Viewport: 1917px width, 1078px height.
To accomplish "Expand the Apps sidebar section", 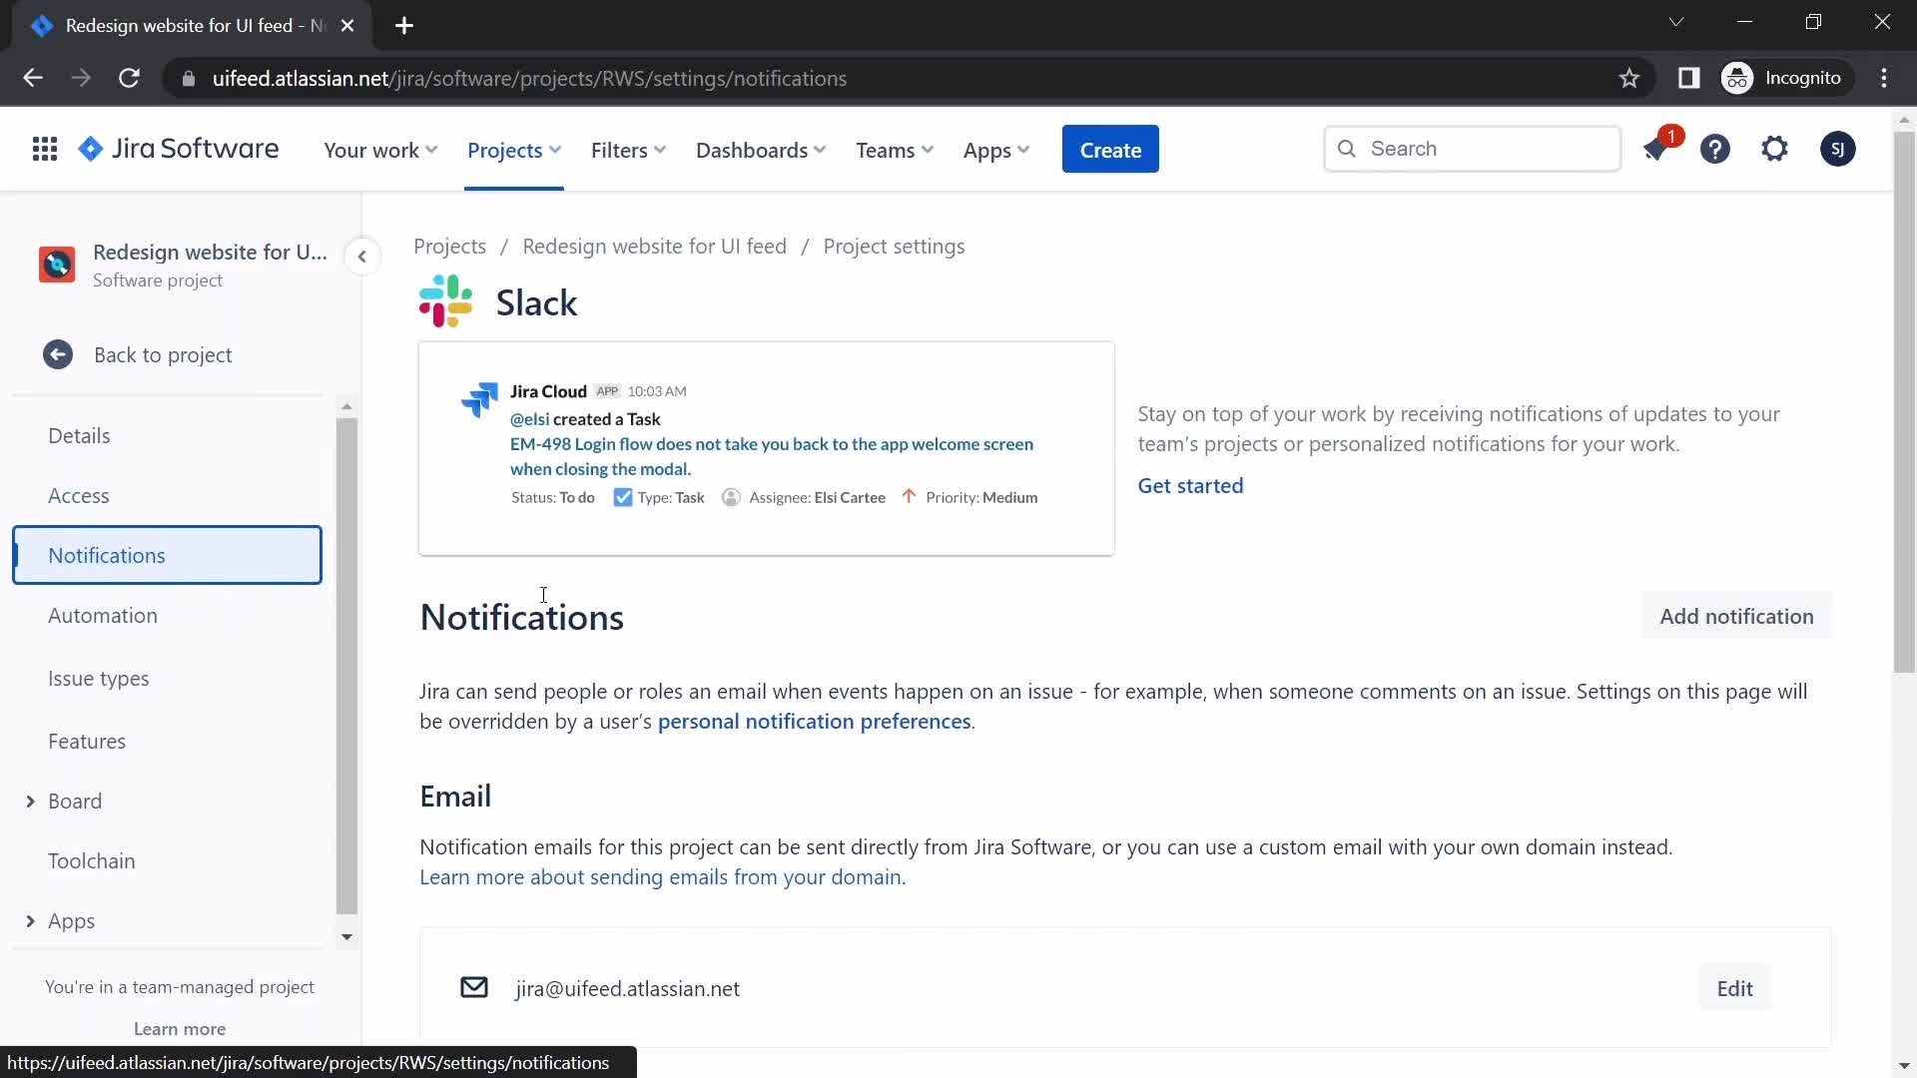I will coord(30,921).
